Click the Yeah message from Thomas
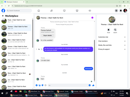This screenshot has height=97, width=130. tap(42, 79)
